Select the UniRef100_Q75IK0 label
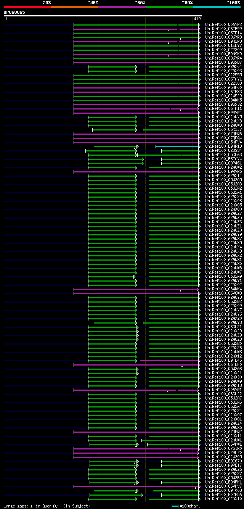The height and width of the screenshot is (509, 244). [223, 449]
